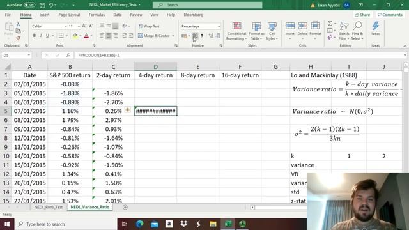Click the Comma Style icon

(x=202, y=36)
